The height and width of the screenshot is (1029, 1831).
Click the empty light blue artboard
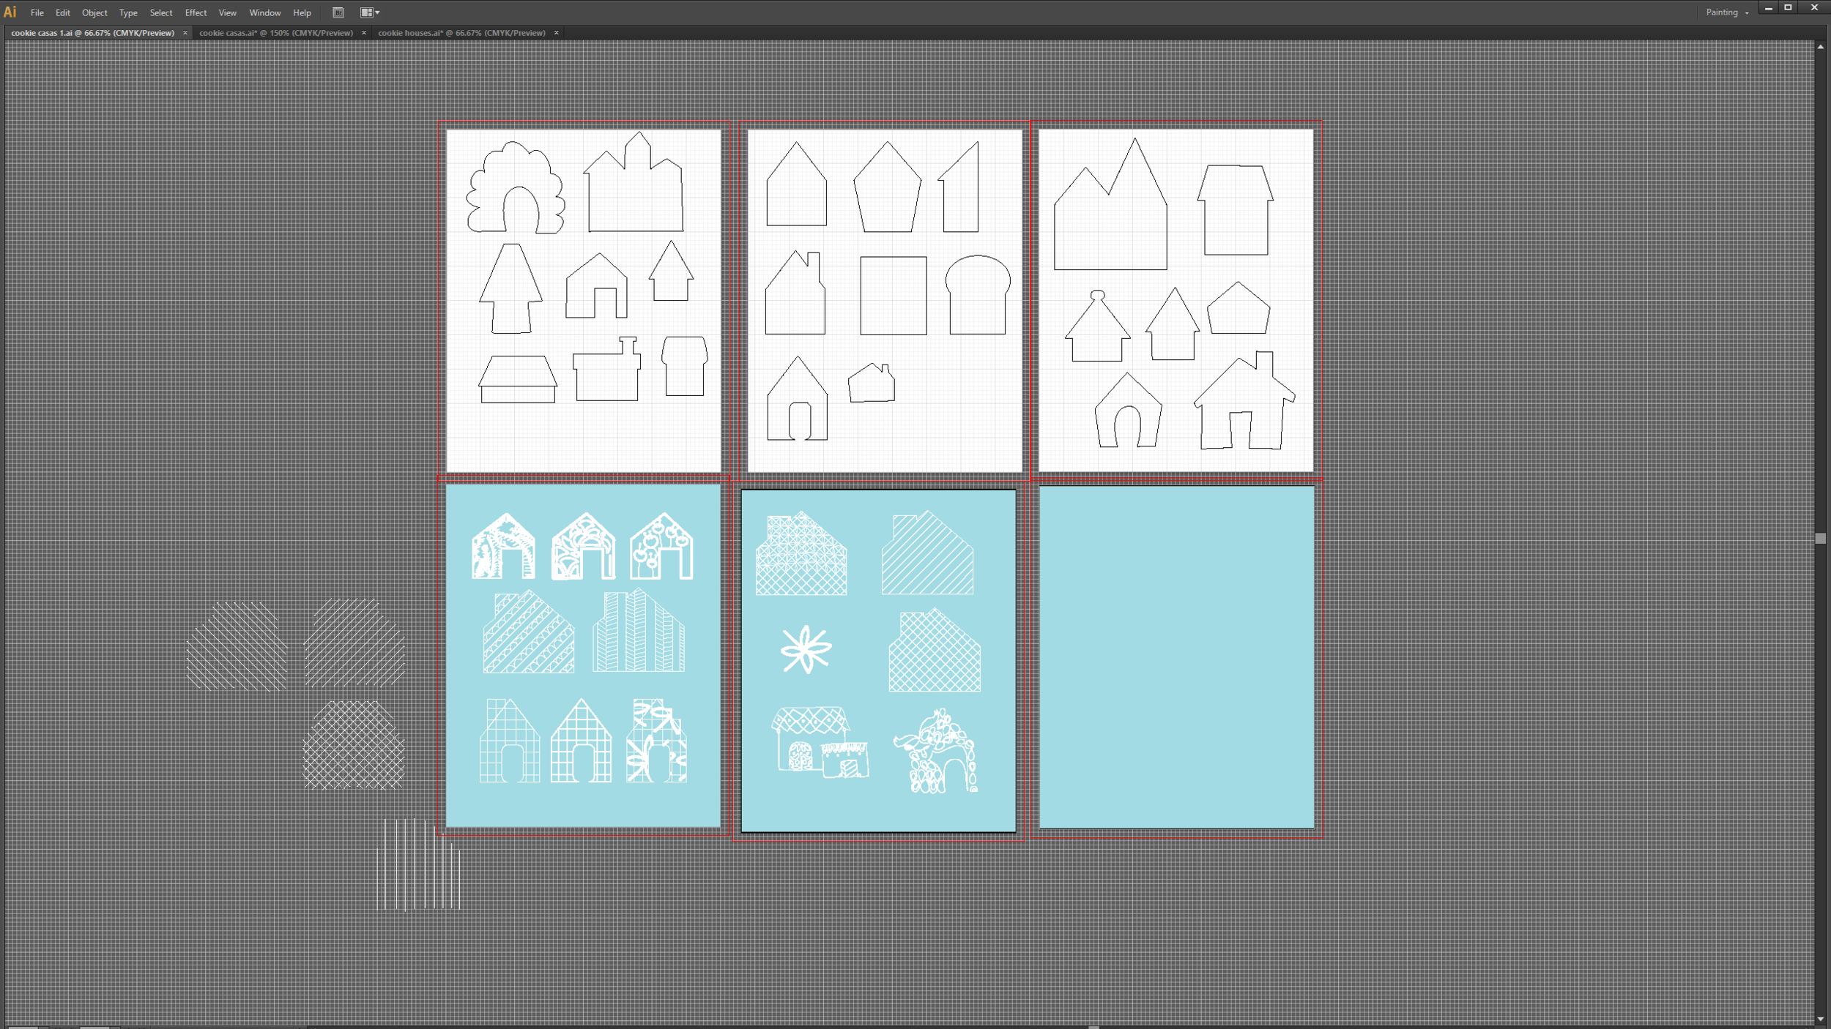coord(1176,656)
